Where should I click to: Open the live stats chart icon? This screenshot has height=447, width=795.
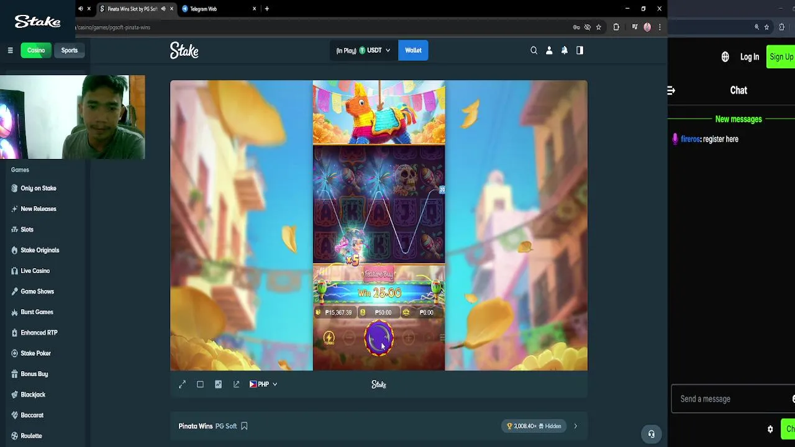pyautogui.click(x=218, y=385)
